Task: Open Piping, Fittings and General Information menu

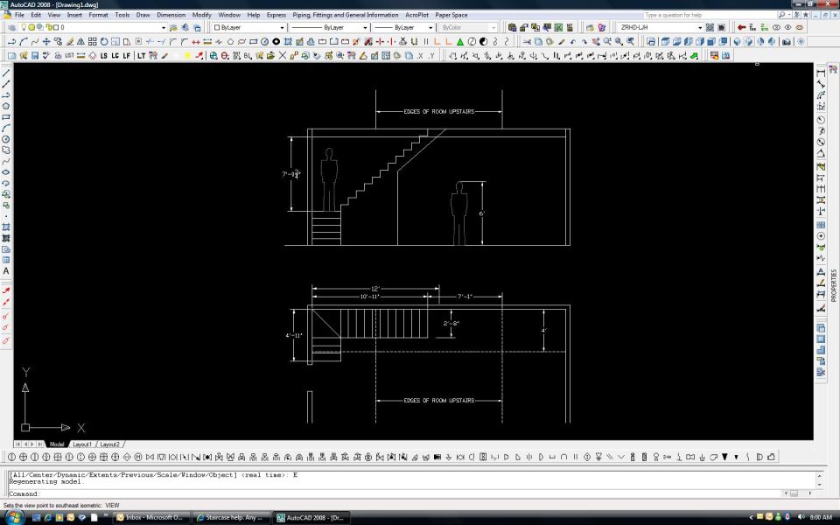Action: 345,15
